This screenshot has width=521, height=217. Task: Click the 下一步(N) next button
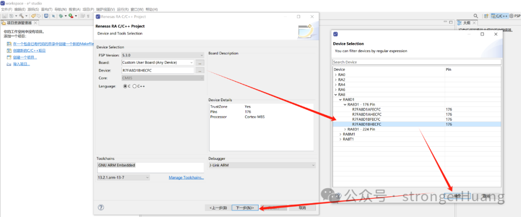pos(245,208)
